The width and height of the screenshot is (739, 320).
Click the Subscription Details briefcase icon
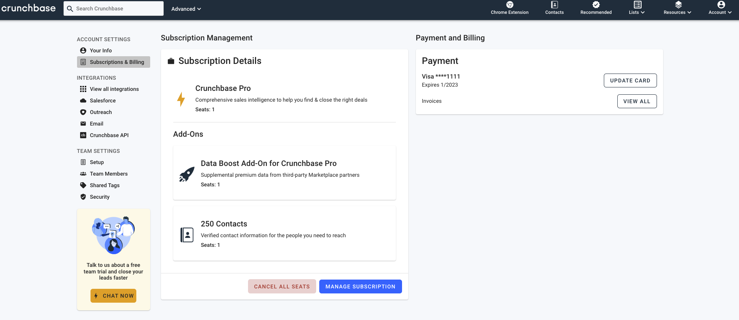point(171,61)
